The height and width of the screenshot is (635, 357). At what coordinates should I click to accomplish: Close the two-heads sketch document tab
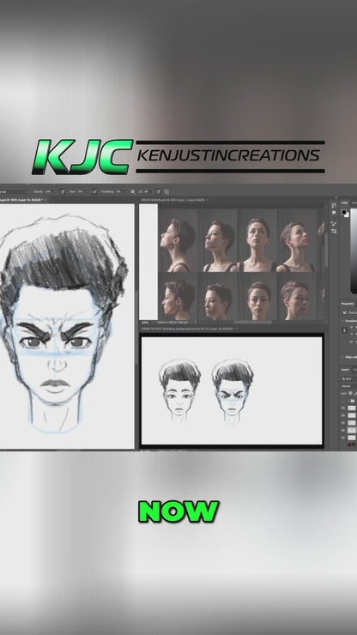coord(236,329)
